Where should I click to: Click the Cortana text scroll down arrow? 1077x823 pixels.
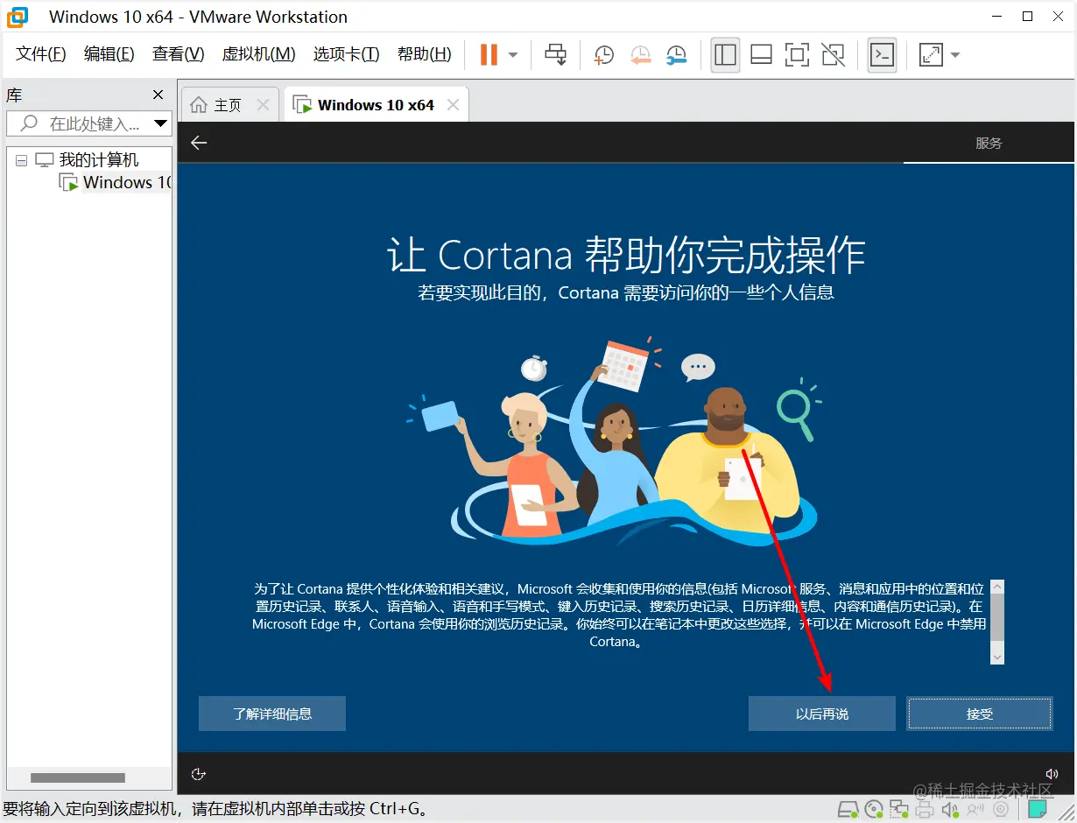click(x=997, y=656)
